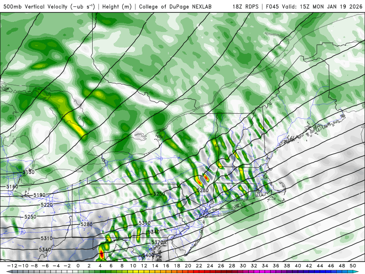Click the right end cyan arrow of the color bar

(x=356, y=272)
